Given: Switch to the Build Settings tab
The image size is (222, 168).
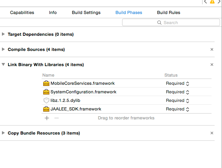Looking at the screenshot, I should (86, 12).
